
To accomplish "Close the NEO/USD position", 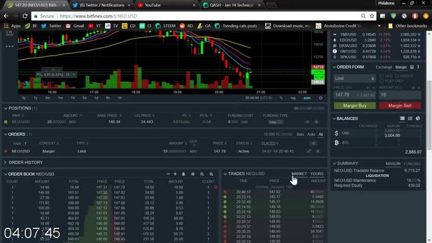I will pyautogui.click(x=307, y=122).
